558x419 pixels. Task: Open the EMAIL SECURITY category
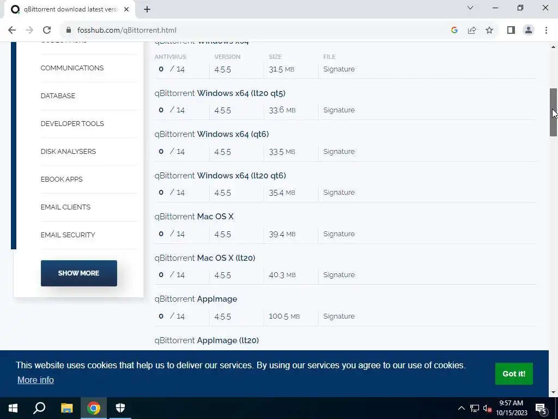click(68, 235)
